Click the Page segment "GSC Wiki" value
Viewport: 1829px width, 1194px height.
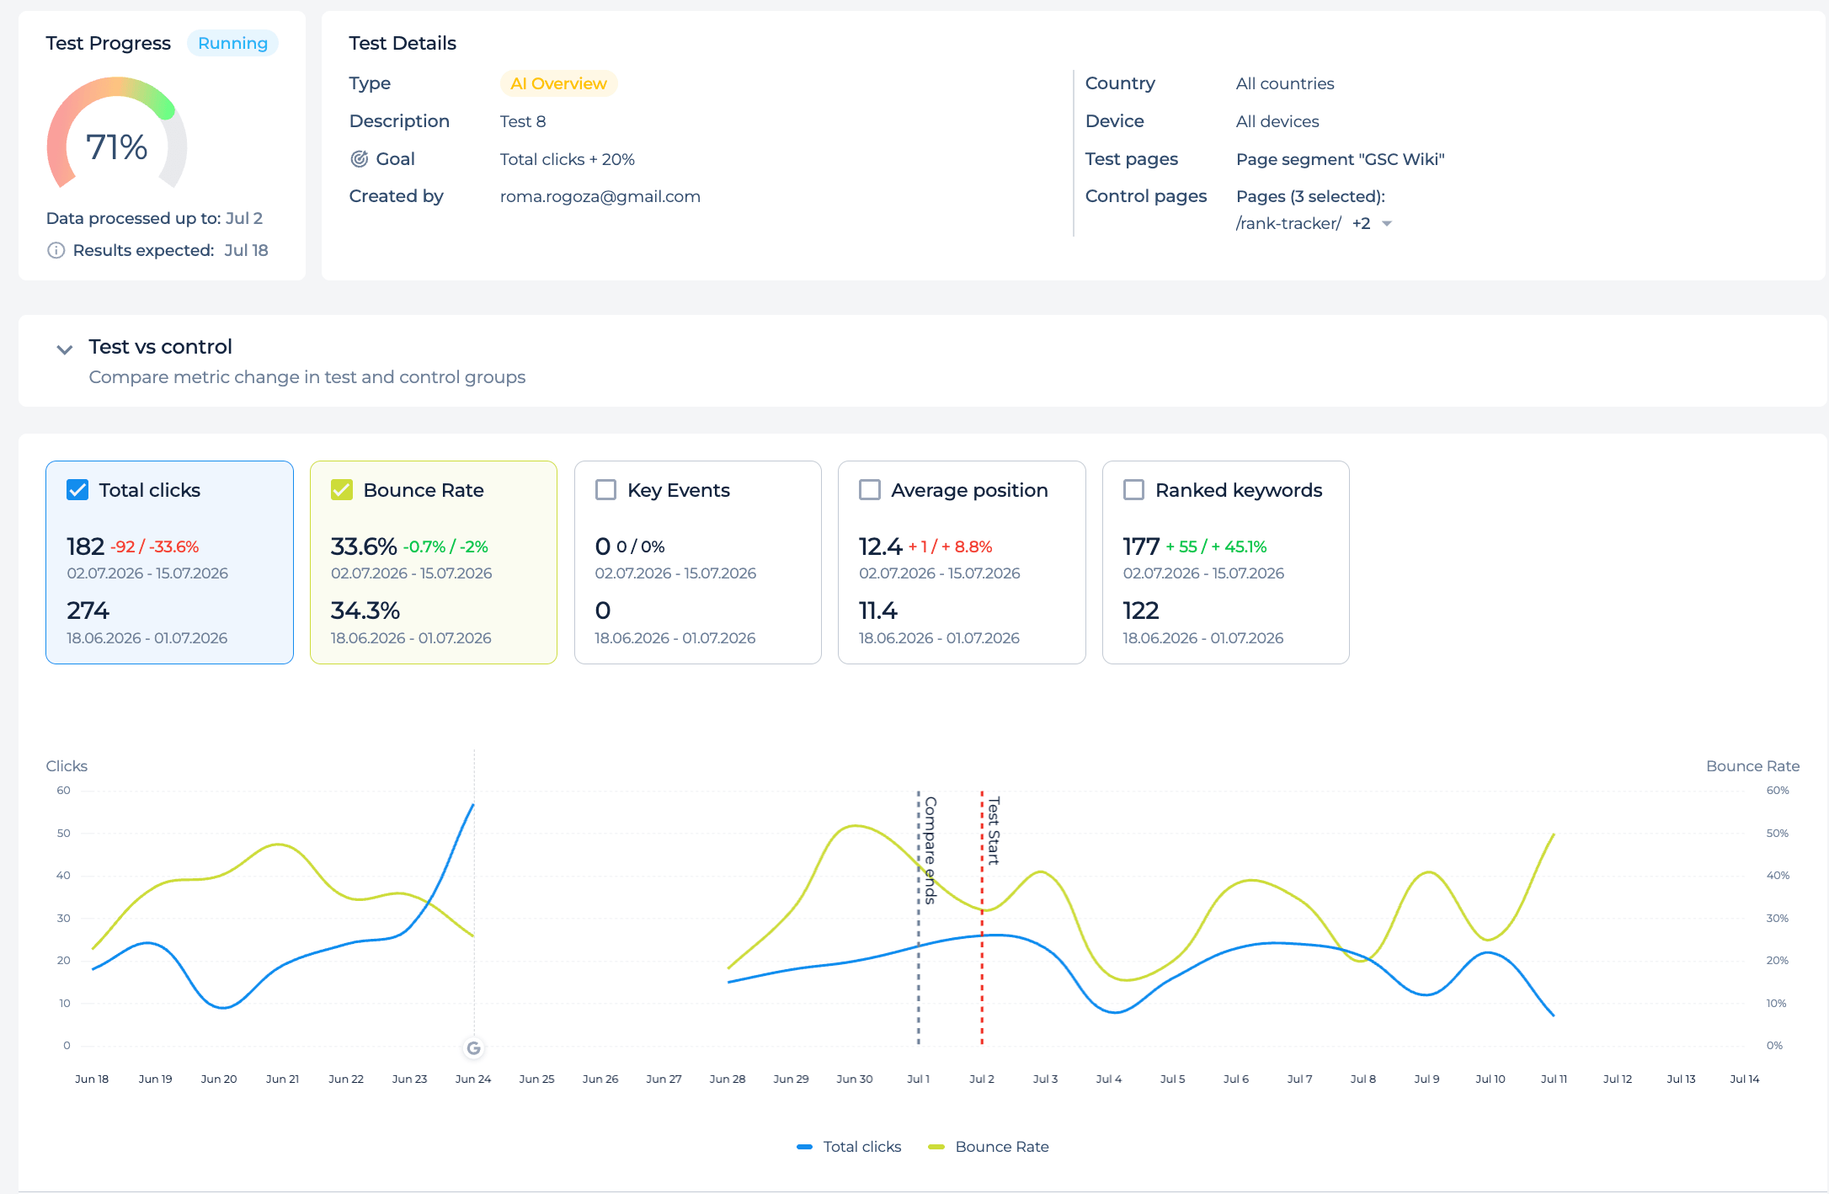[1340, 159]
